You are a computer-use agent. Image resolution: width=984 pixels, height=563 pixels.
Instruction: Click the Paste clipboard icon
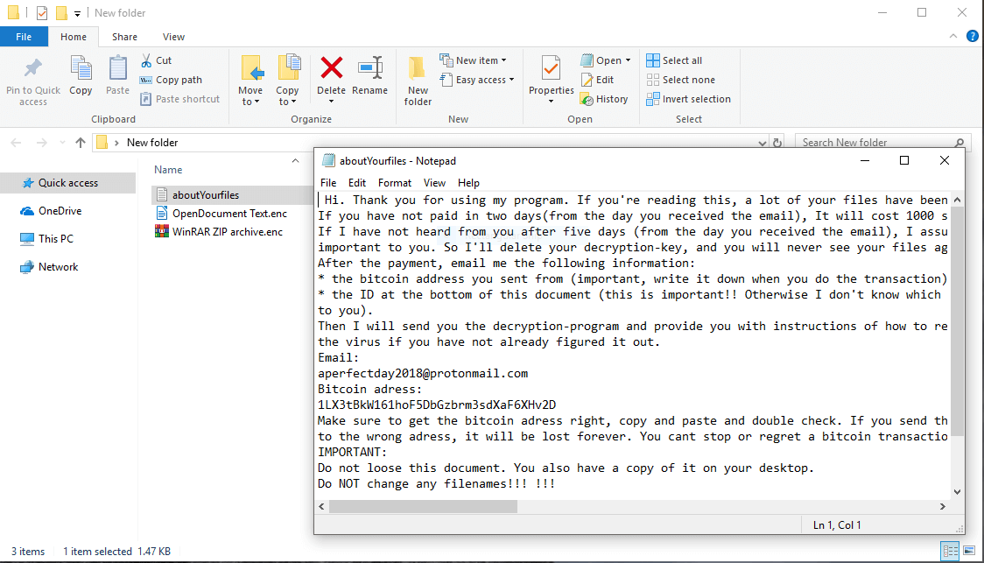(x=117, y=67)
